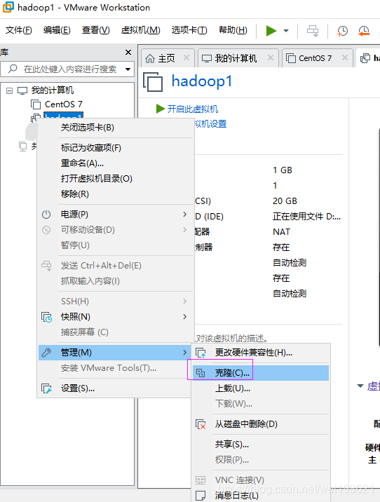Open the 帮助(H) menu

(x=233, y=30)
